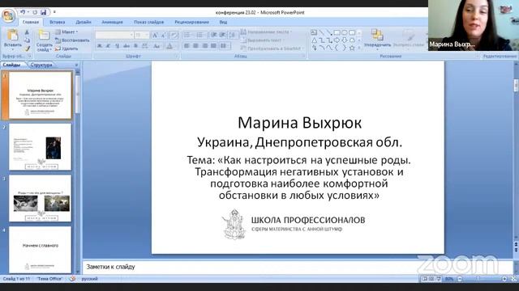The image size is (519, 291).
Task: Toggle italic formatting with К button
Action: click(108, 46)
